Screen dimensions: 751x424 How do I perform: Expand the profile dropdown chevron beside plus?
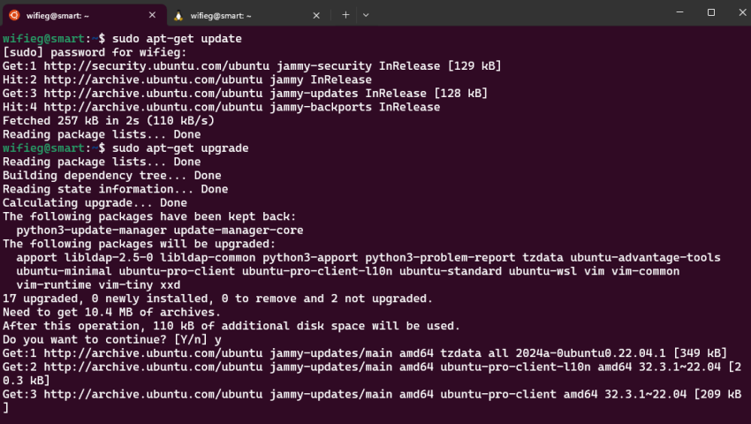366,15
